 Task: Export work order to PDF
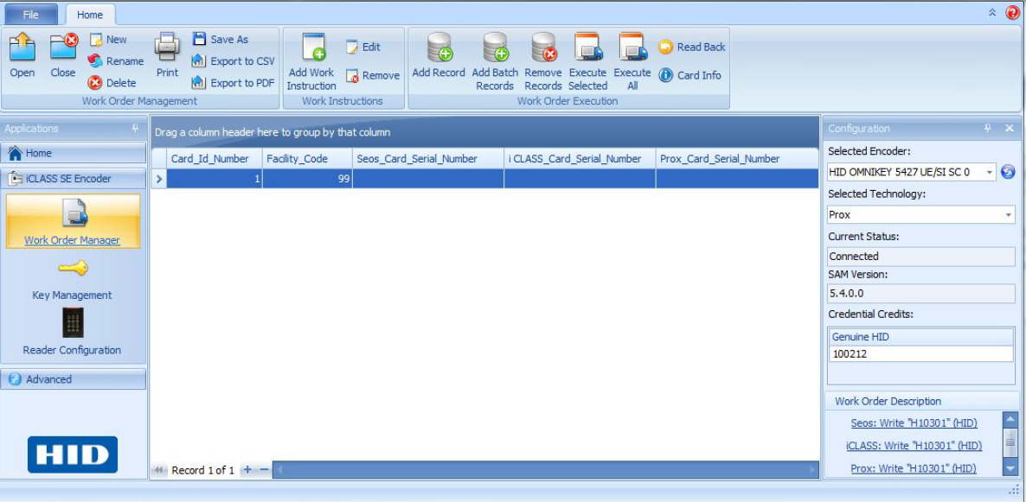pyautogui.click(x=233, y=83)
